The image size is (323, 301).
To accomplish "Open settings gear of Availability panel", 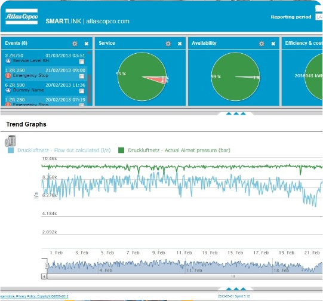I will [262, 44].
